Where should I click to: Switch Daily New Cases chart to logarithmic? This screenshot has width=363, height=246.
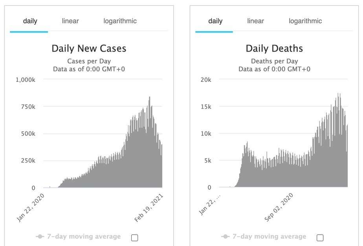120,21
